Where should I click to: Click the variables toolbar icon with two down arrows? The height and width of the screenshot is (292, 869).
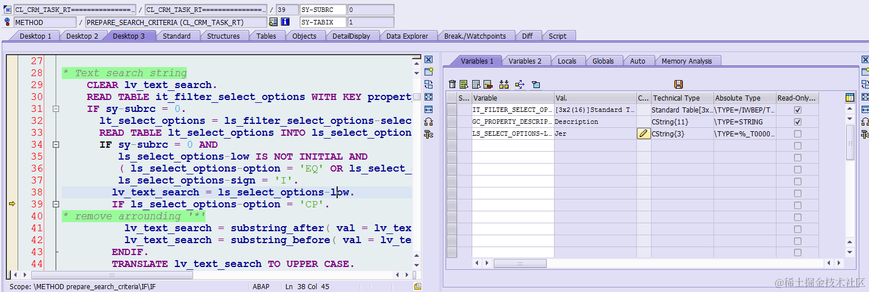pos(503,85)
